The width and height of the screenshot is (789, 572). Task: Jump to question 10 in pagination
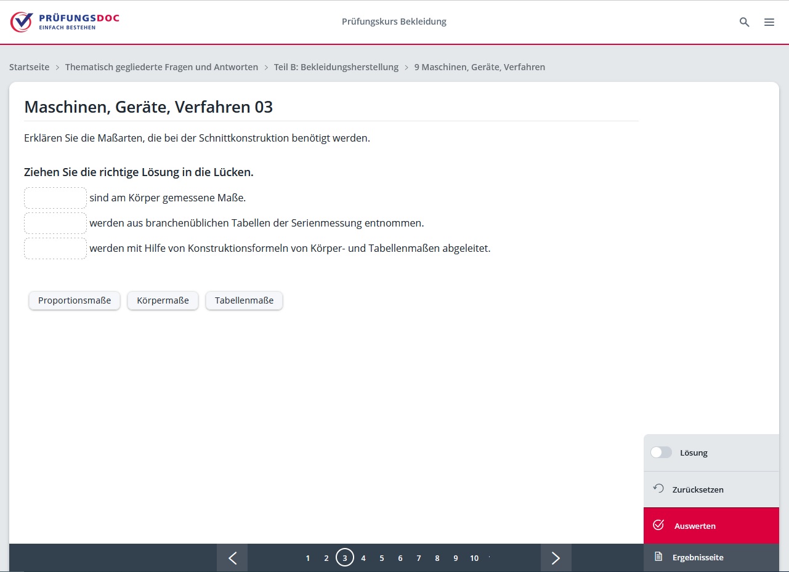coord(474,558)
